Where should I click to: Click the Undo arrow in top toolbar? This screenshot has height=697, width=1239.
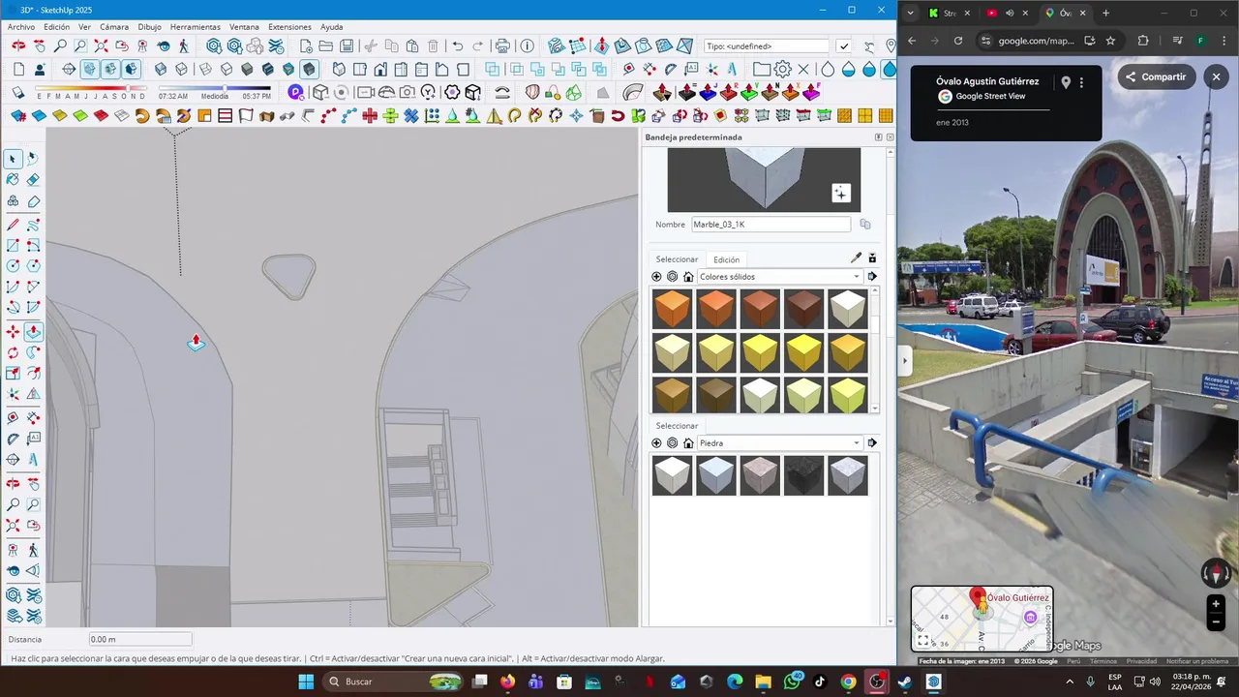[458, 45]
